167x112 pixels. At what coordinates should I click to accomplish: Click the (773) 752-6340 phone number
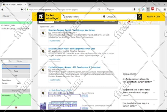pyautogui.click(x=55, y=96)
